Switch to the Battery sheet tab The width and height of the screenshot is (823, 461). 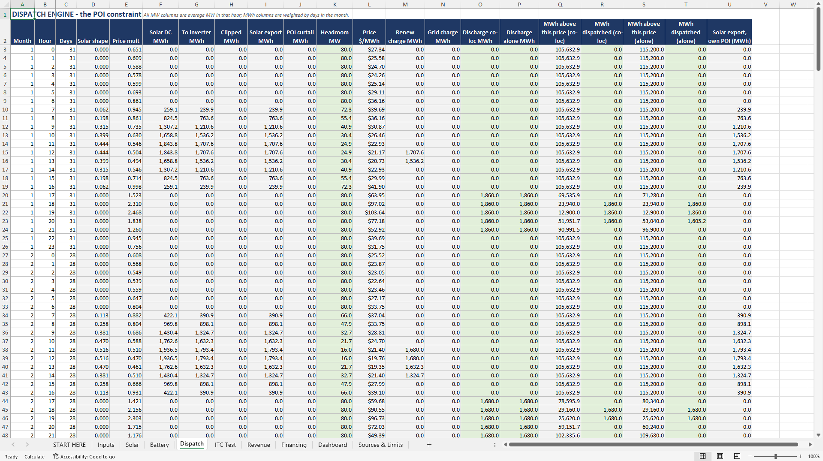[159, 445]
